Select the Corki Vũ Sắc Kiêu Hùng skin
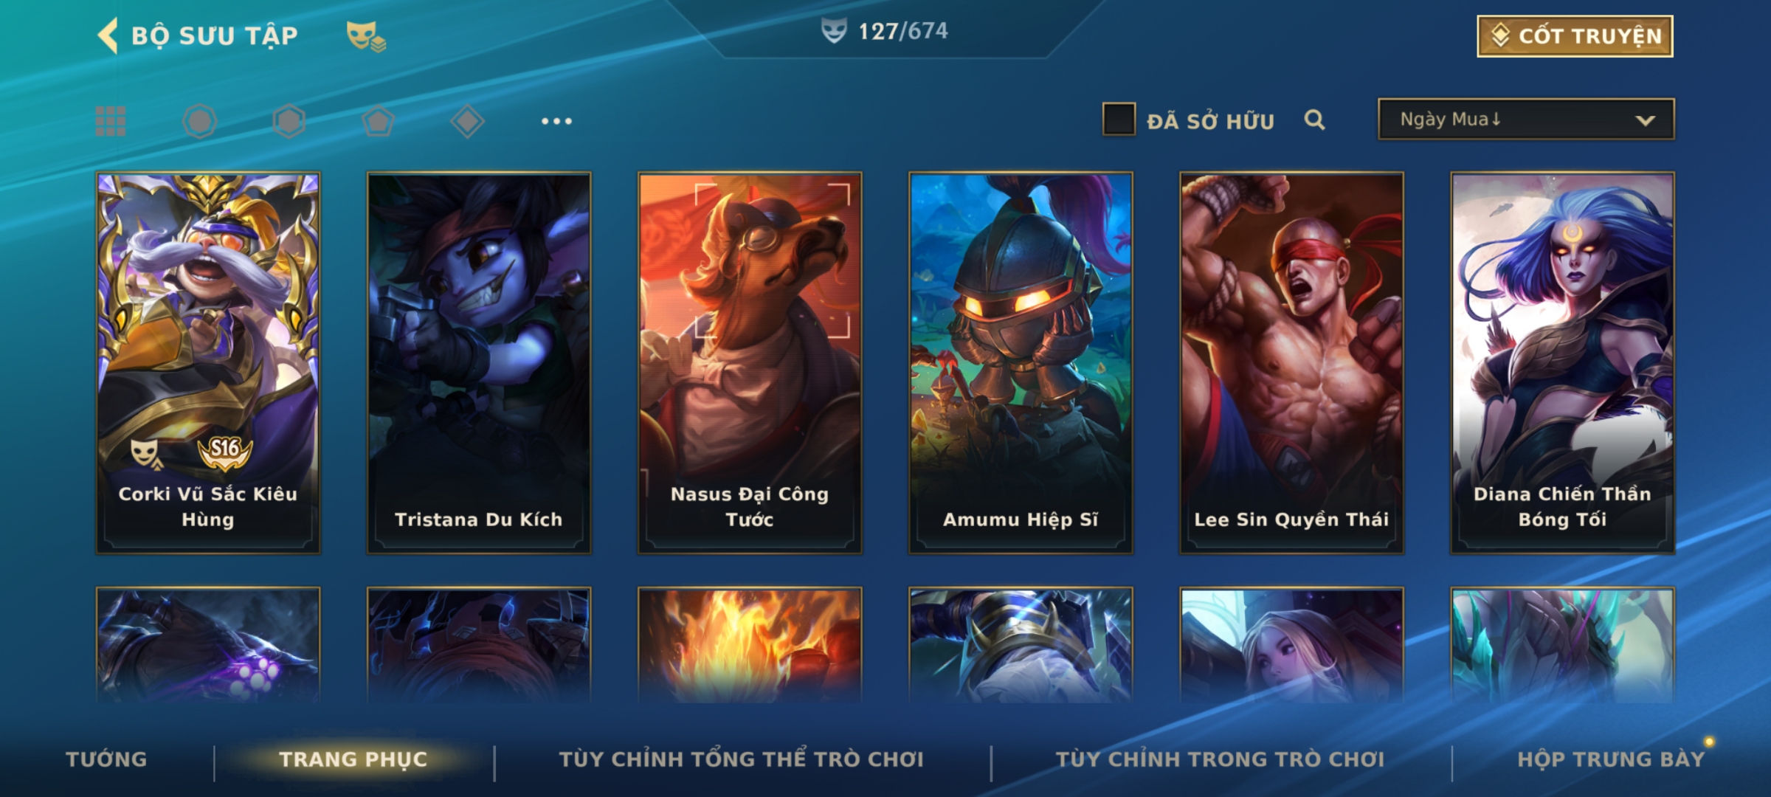Image resolution: width=1771 pixels, height=797 pixels. [x=208, y=363]
